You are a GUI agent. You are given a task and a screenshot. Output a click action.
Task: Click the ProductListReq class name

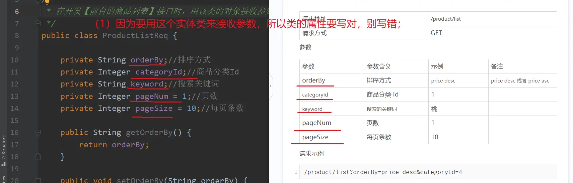135,36
